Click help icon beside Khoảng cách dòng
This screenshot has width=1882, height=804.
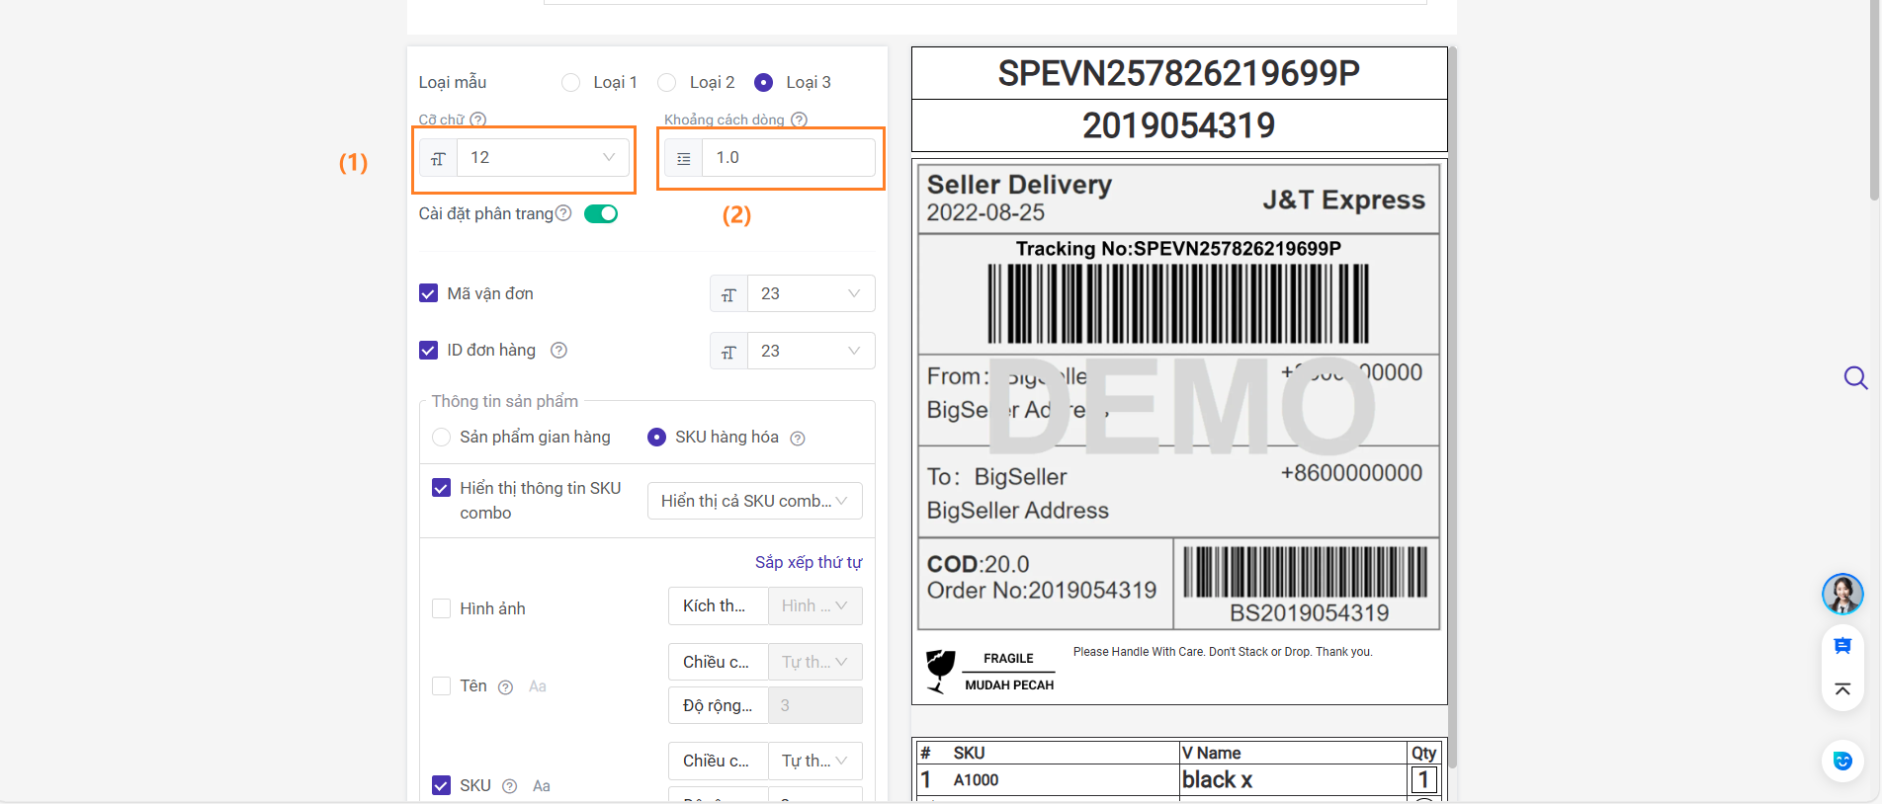click(800, 120)
